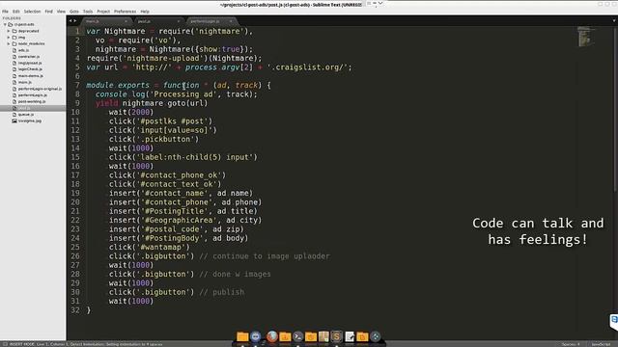
Task: Open the tab list dropdown arrow
Action: (x=614, y=21)
